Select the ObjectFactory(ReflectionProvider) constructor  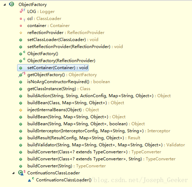pyautogui.click(x=61, y=61)
